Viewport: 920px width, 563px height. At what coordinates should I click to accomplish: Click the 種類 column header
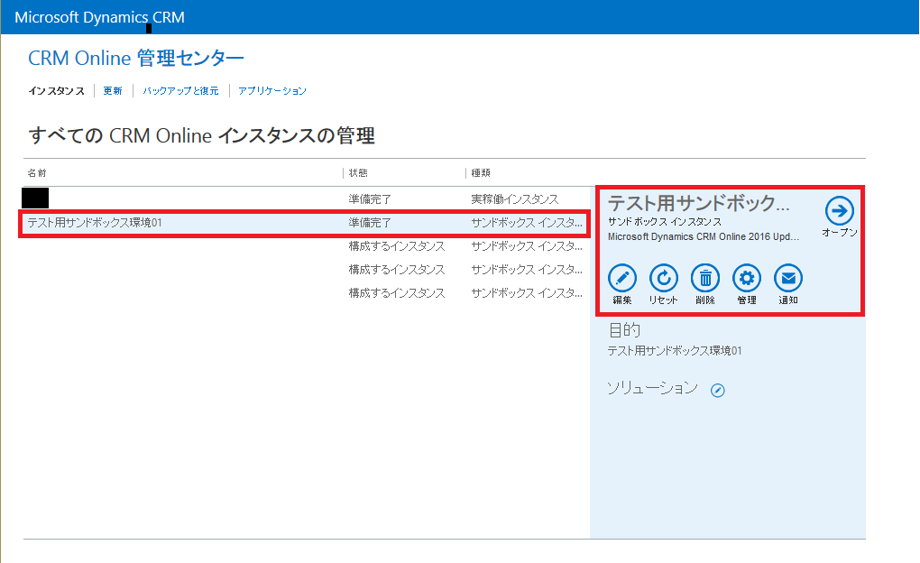481,172
